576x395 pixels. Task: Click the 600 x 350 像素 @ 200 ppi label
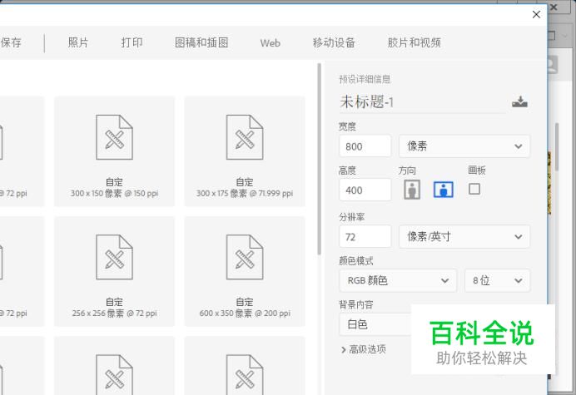point(245,314)
